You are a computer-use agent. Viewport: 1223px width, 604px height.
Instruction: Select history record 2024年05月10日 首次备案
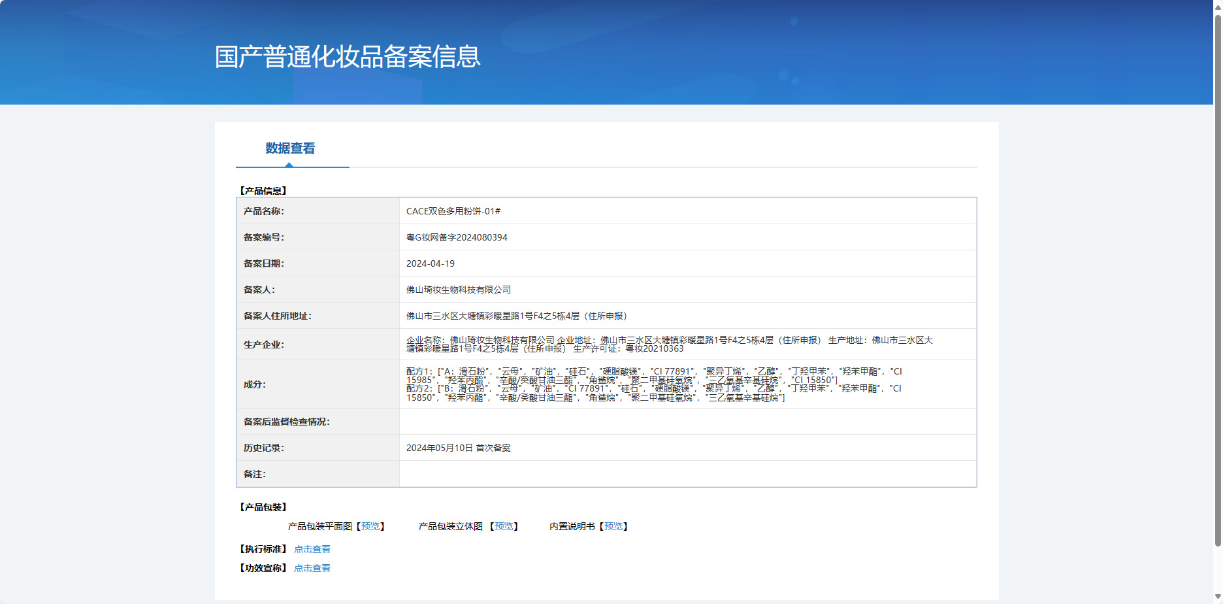pos(459,448)
